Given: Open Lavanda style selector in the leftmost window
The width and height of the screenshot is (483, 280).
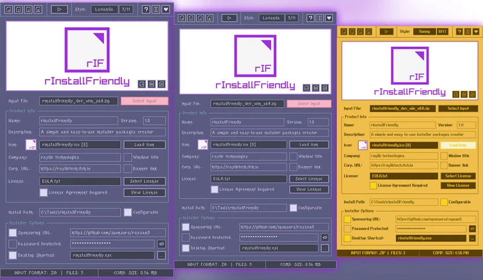Looking at the screenshot, I should pyautogui.click(x=105, y=9).
